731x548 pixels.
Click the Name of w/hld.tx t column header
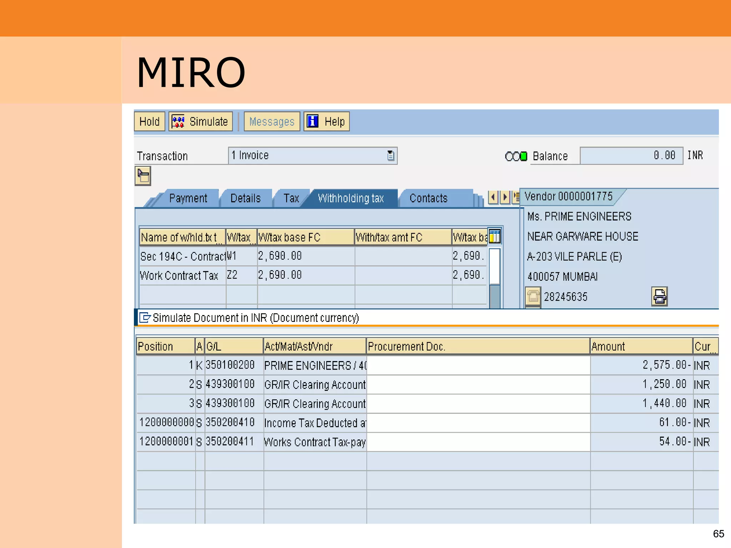(182, 237)
